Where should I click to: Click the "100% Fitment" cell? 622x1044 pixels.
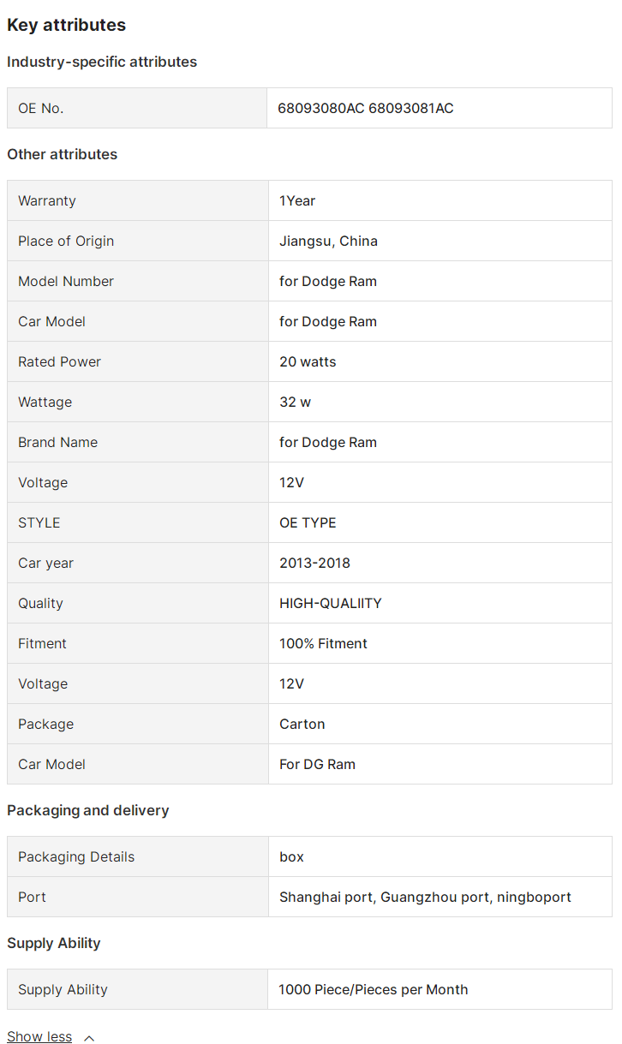[x=323, y=643]
